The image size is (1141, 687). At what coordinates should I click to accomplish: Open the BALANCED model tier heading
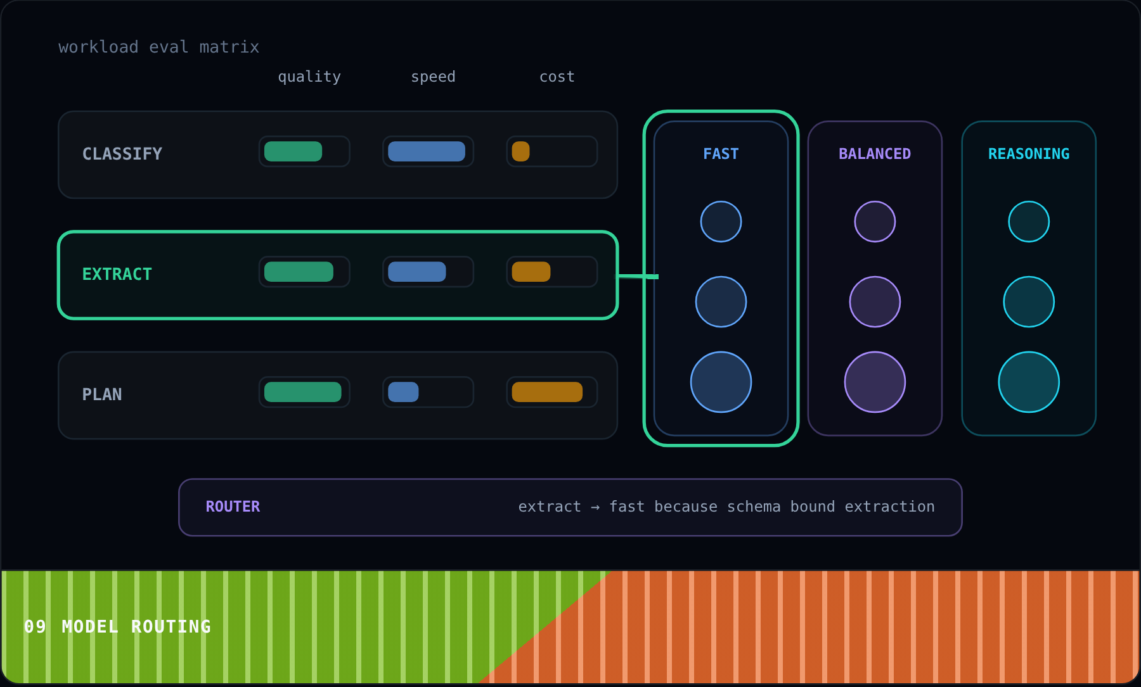(875, 154)
